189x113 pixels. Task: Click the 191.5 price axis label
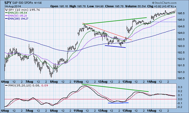point(181,65)
